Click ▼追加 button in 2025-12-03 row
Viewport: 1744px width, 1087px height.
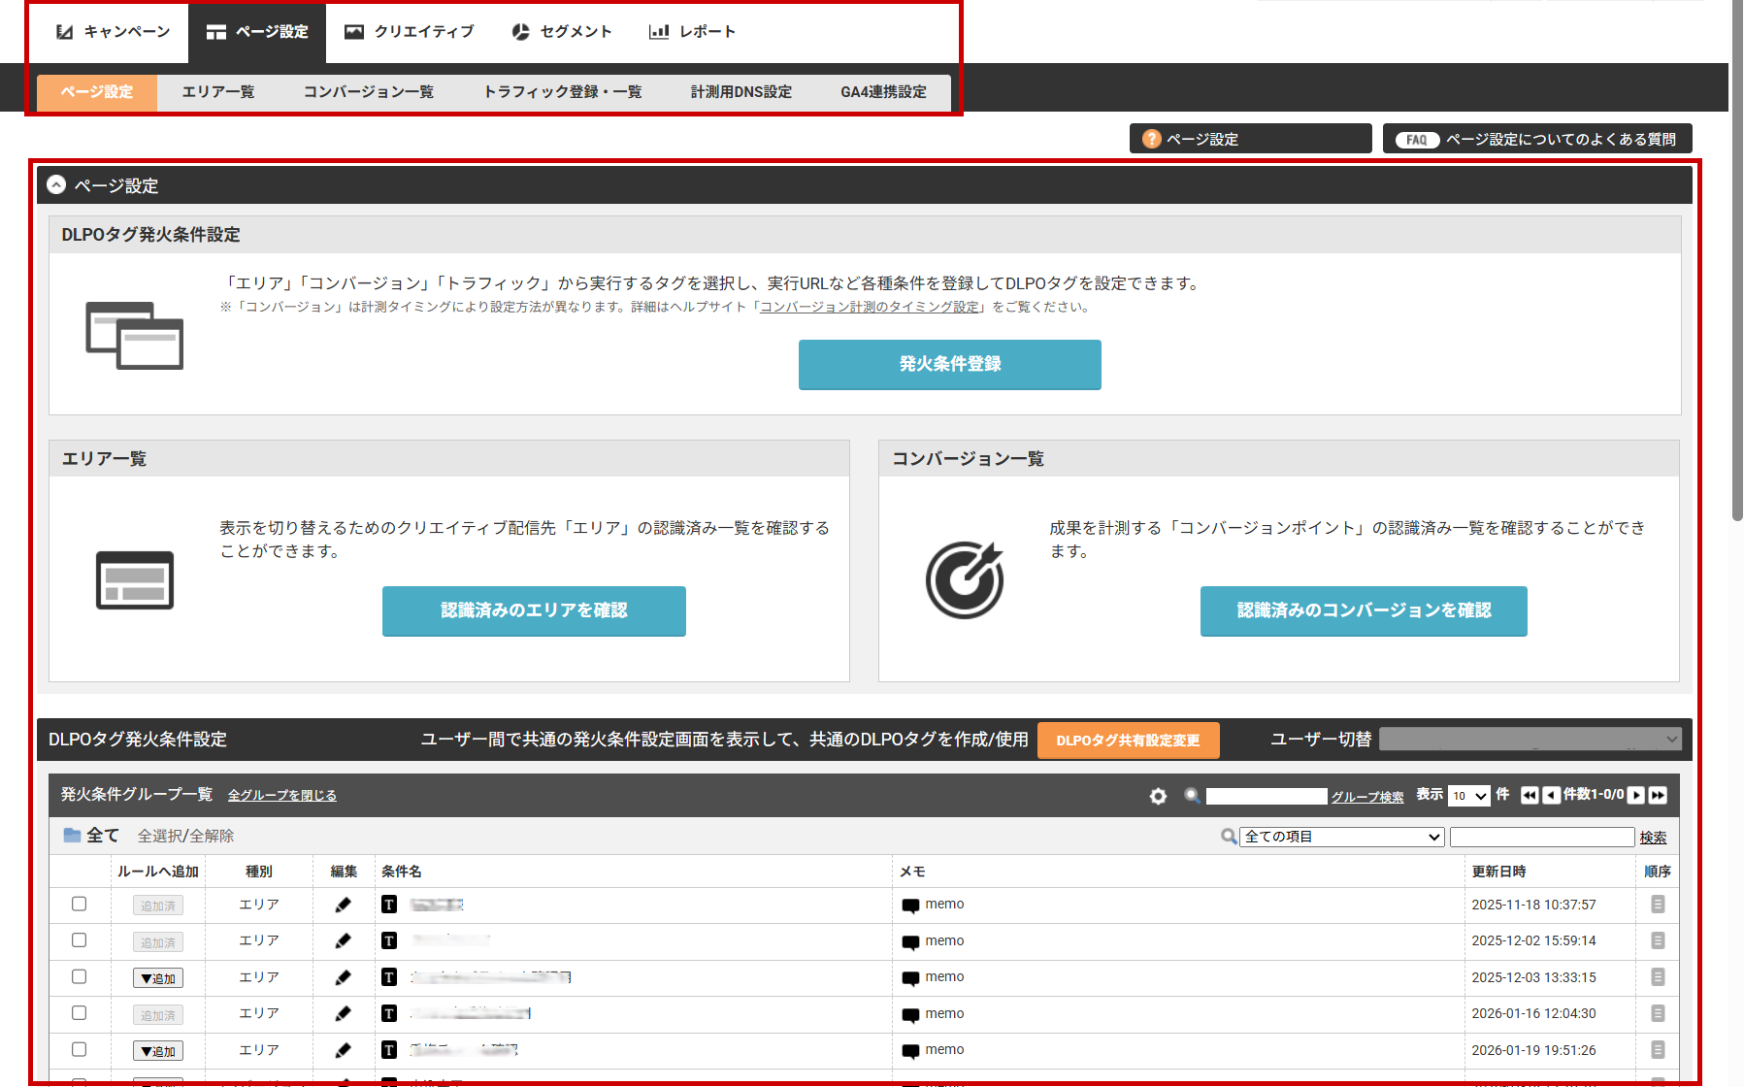click(158, 978)
